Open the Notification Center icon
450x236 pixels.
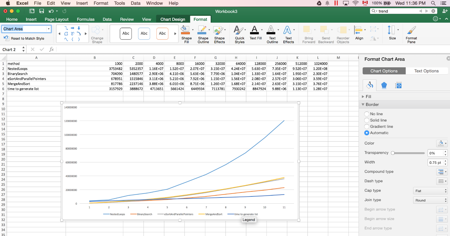[443, 3]
